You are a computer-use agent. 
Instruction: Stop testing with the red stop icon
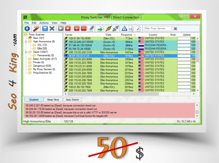[x=68, y=29]
